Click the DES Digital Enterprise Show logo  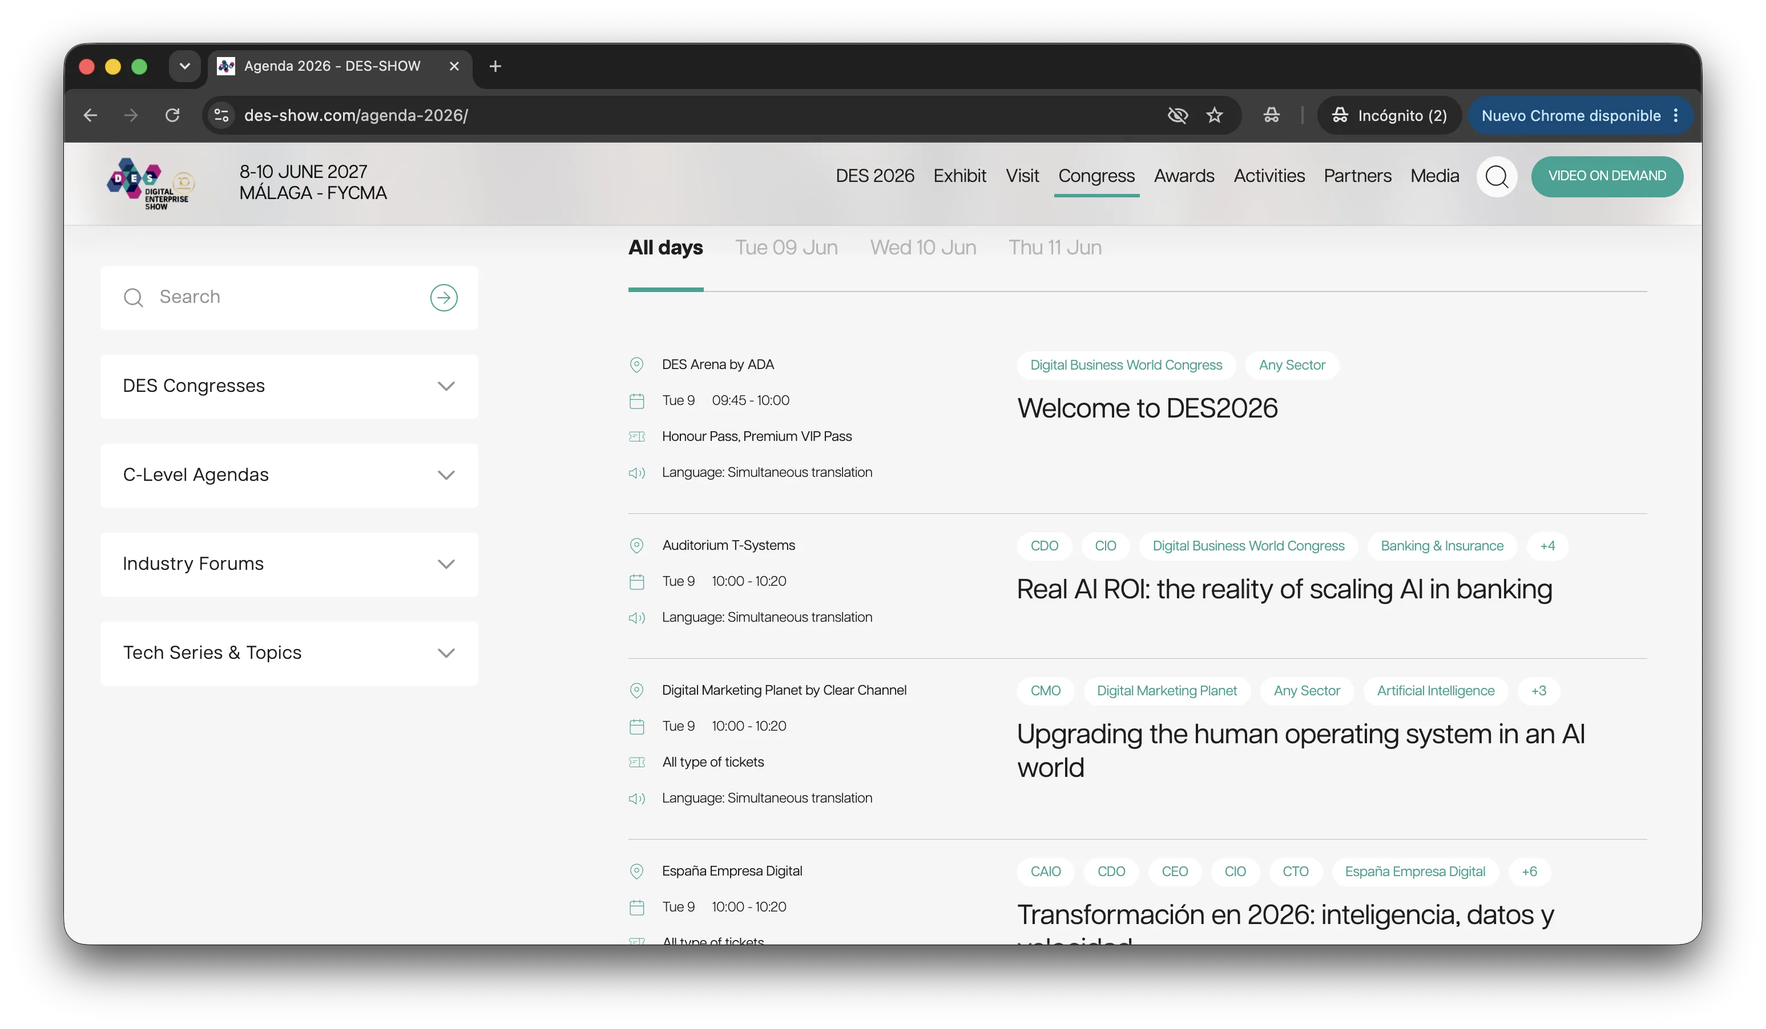[x=151, y=184]
